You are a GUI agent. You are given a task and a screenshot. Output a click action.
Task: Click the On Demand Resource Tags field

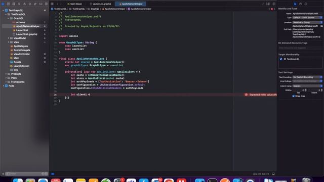[x=300, y=48]
